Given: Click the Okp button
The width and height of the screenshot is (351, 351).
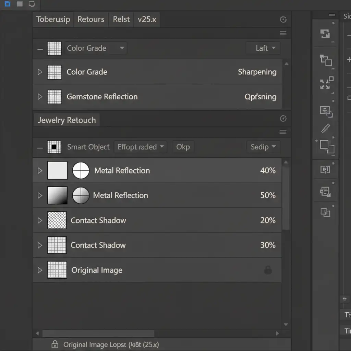Looking at the screenshot, I should tap(183, 147).
